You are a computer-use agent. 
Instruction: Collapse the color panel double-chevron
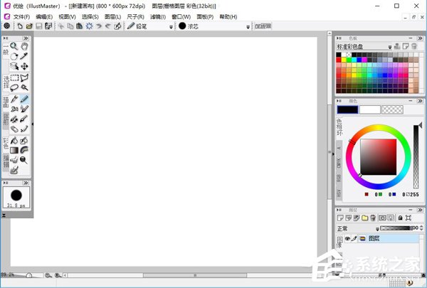click(x=420, y=101)
